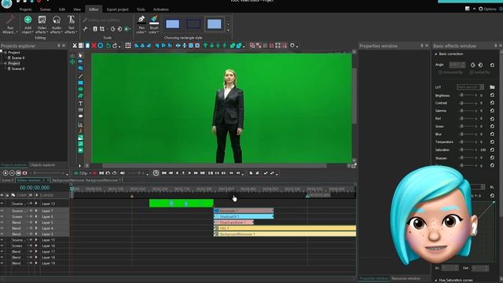Select the HSL 1 timeline clip
This screenshot has height=283, width=503.
pos(285,228)
